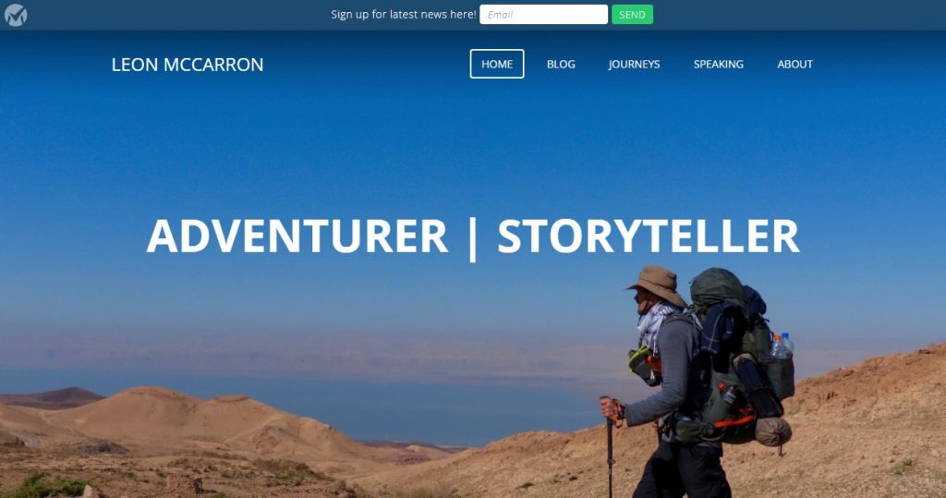Click the rolled tan bag under the backpack
Image resolution: width=946 pixels, height=498 pixels.
pos(772,431)
